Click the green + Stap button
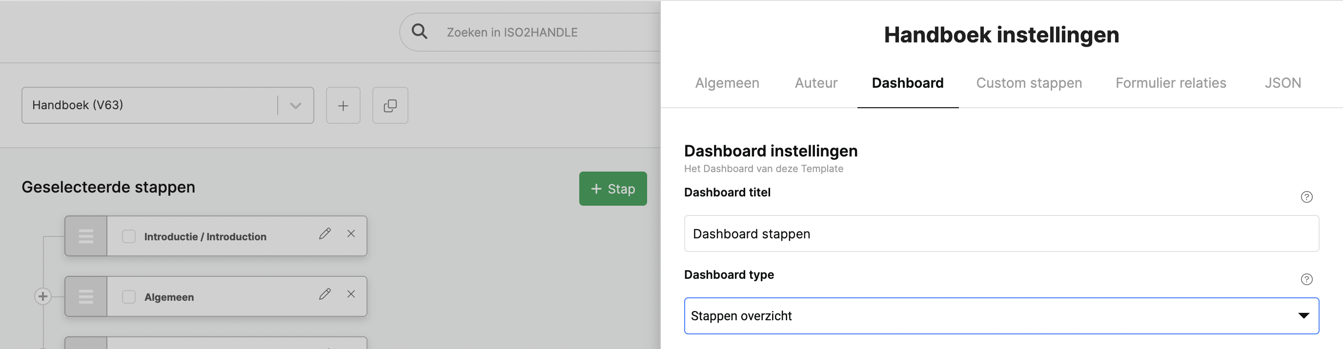 613,189
